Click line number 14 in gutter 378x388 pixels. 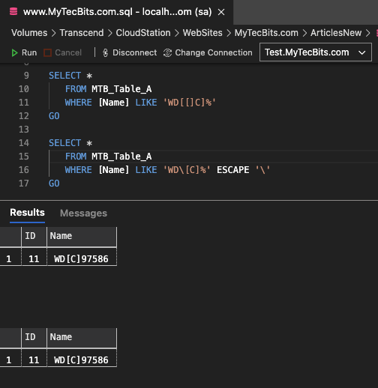coord(24,143)
